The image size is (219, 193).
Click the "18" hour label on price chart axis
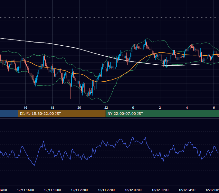click(x=52, y=108)
